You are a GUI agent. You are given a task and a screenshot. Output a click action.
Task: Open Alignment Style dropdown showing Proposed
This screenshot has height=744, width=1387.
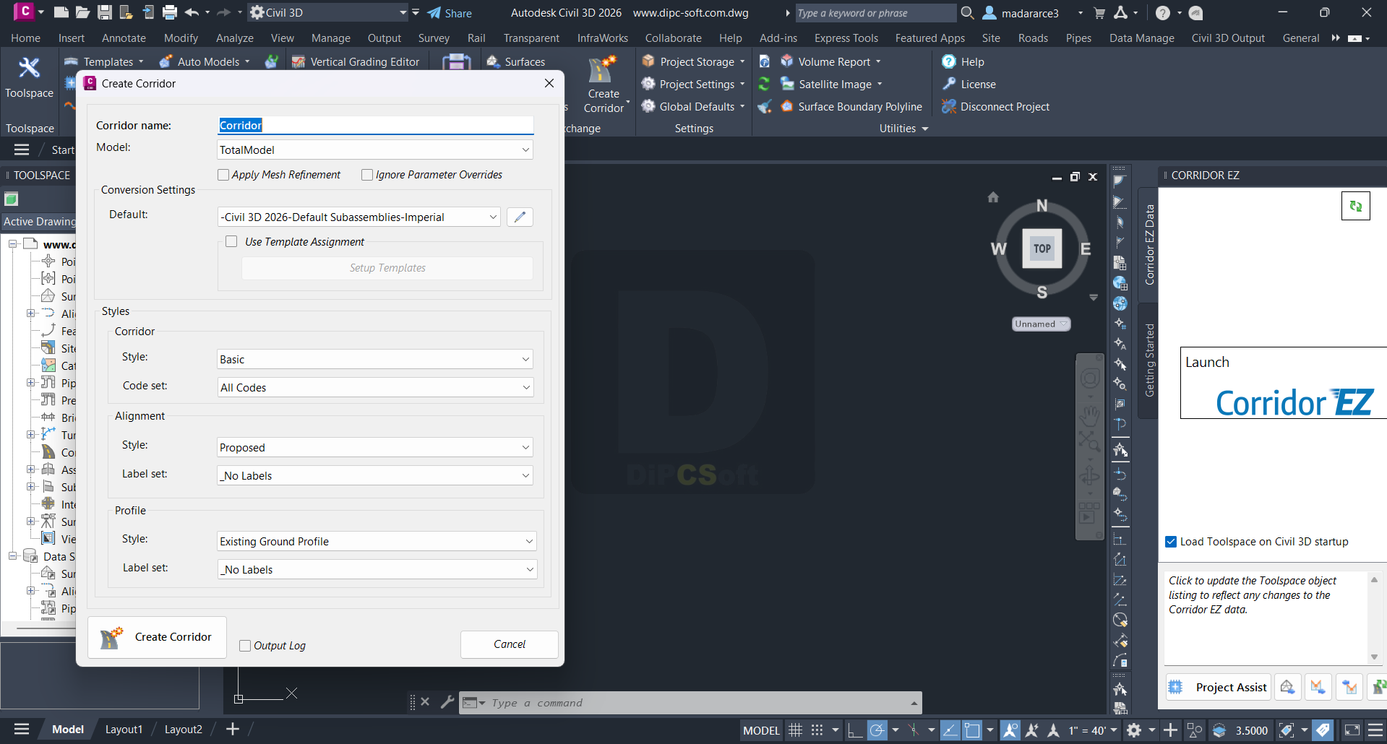click(x=375, y=447)
